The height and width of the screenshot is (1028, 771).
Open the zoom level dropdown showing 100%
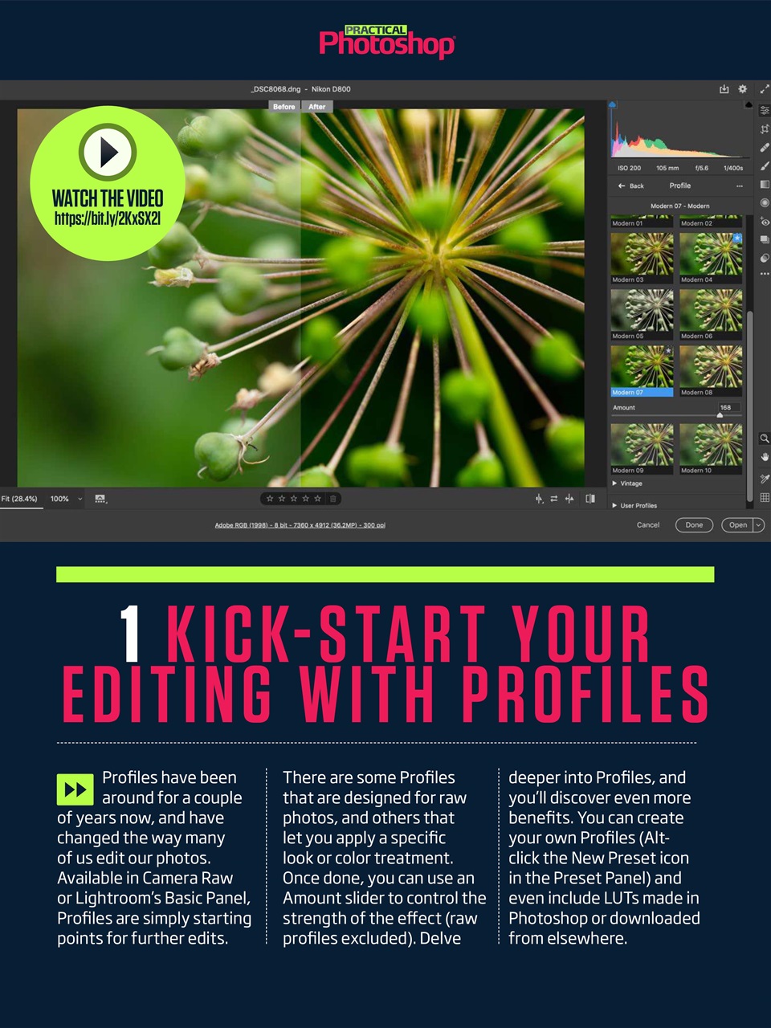[64, 499]
